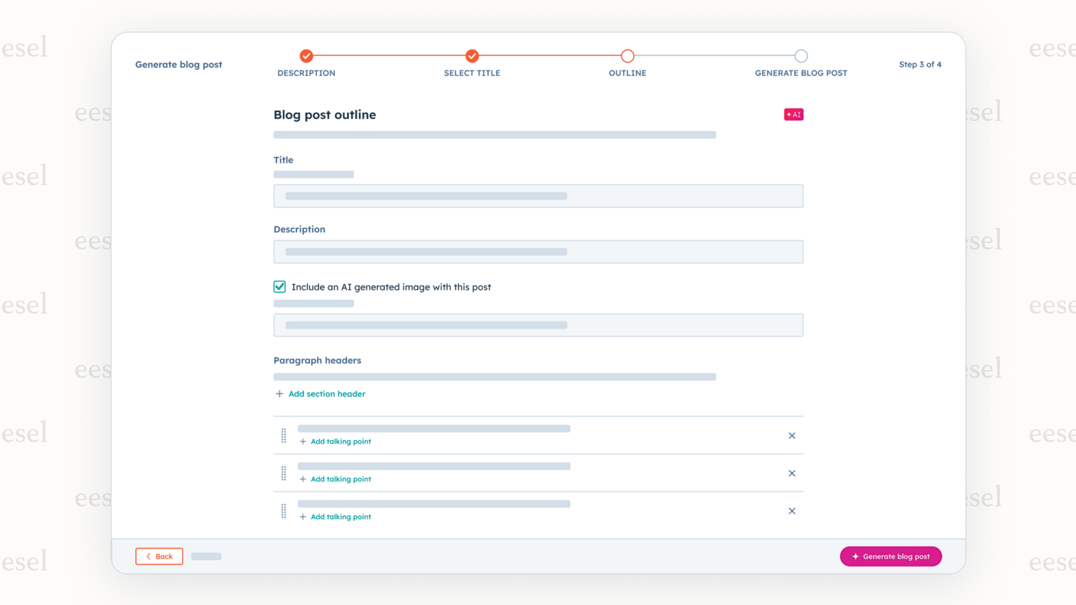
Task: Click the Generate Blog Post step circle
Action: pos(801,56)
